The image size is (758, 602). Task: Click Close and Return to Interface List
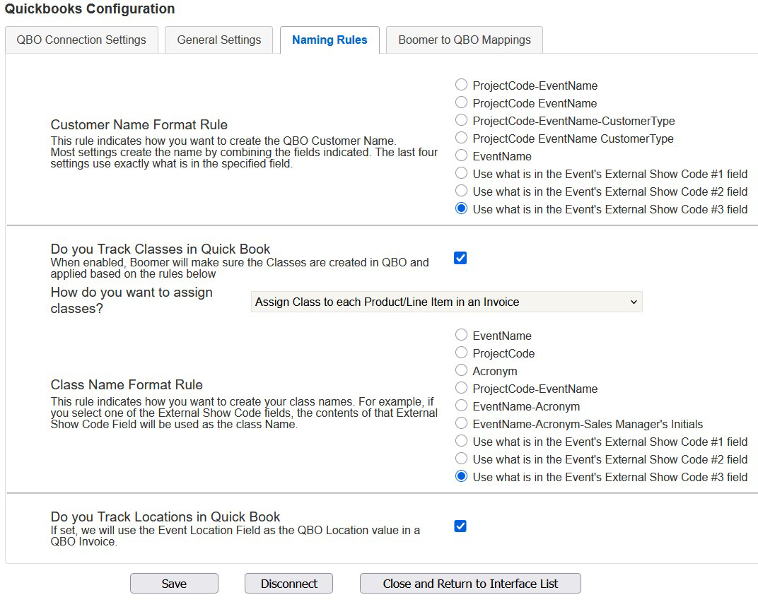click(x=470, y=584)
